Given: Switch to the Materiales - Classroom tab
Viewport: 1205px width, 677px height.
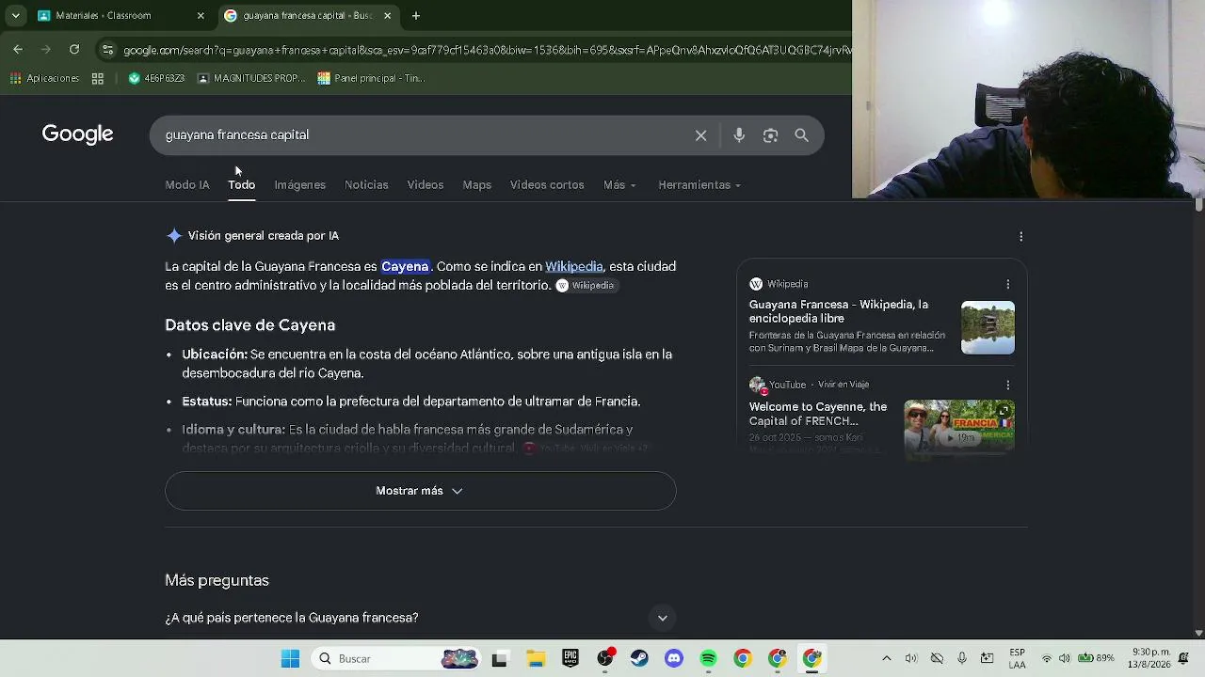Looking at the screenshot, I should click(121, 16).
